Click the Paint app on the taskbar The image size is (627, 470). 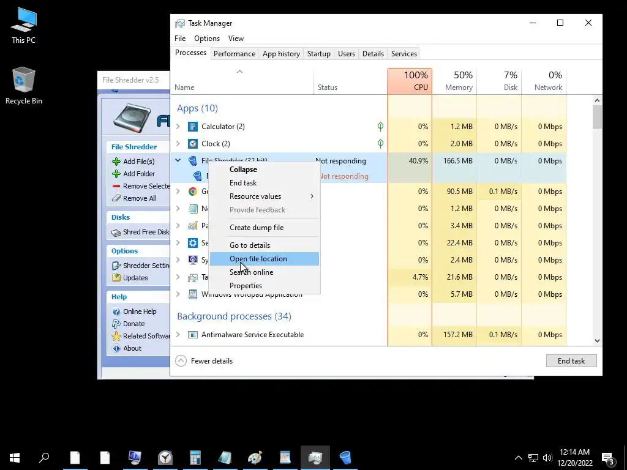point(255,458)
